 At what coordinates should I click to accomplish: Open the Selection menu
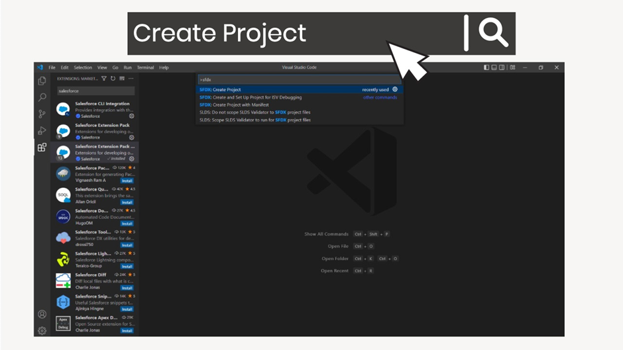(x=83, y=67)
